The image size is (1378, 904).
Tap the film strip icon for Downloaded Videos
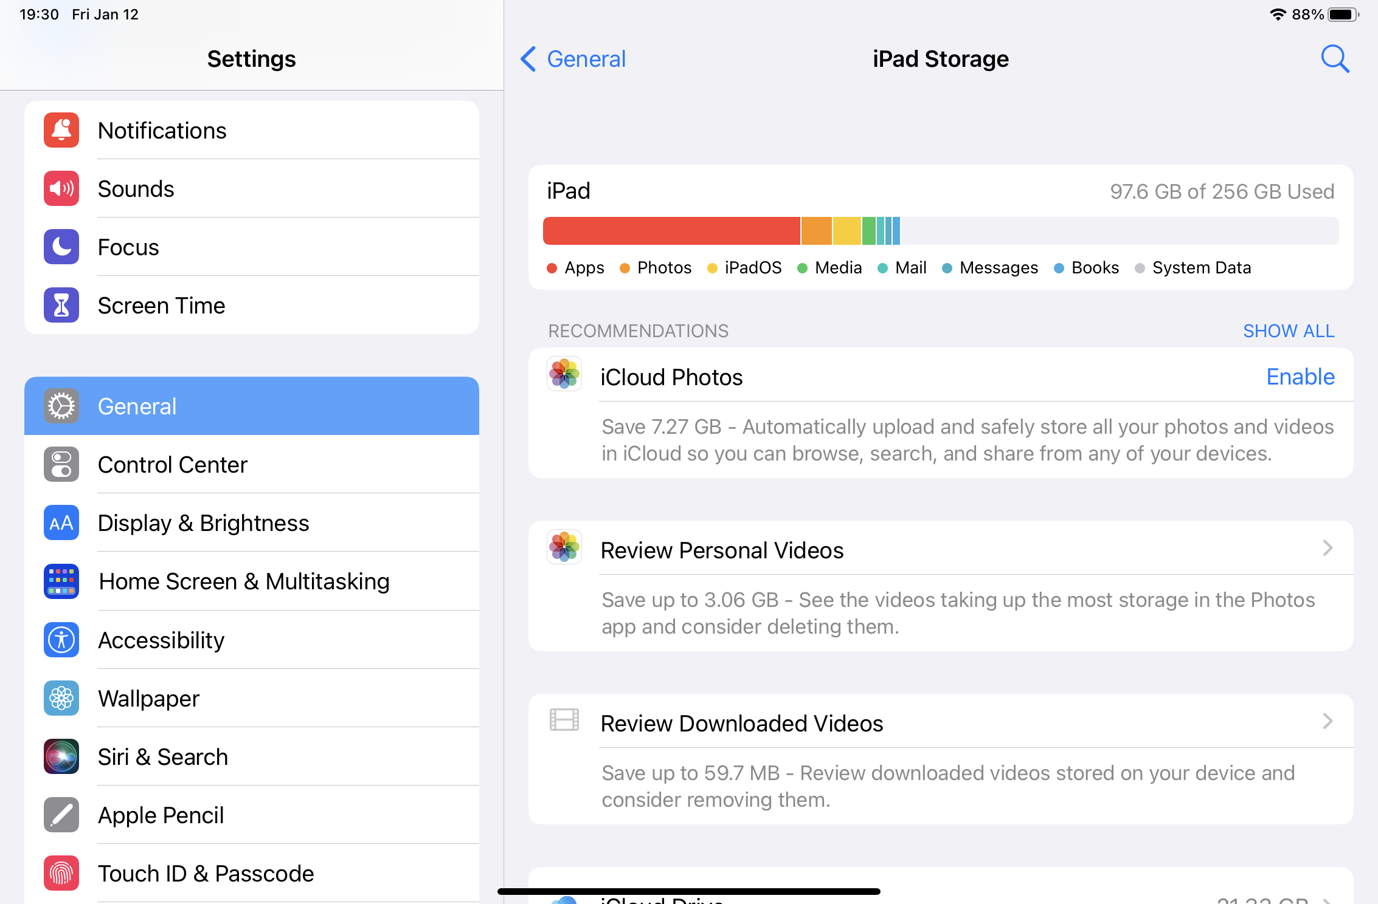point(564,720)
